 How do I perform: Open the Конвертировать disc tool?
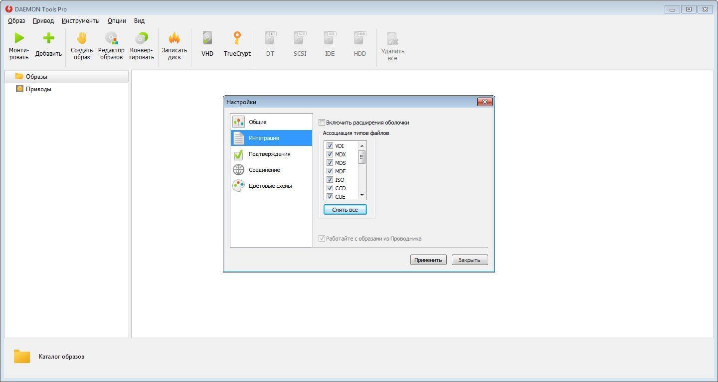coord(142,38)
